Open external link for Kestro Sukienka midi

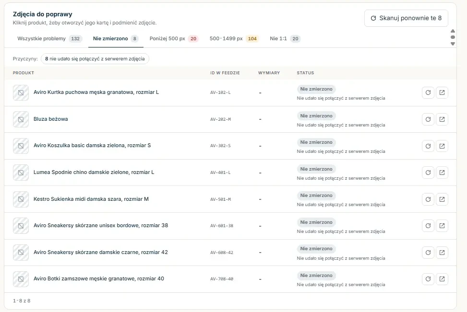[442, 199]
